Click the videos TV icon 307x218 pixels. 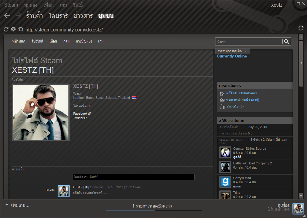(x=222, y=107)
